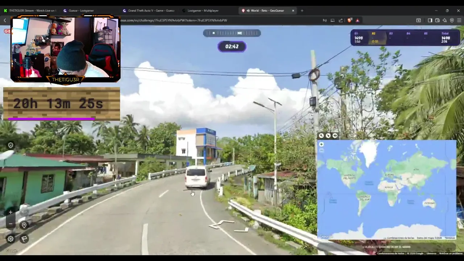The image size is (464, 261).
Task: Click the Total score 1498
Action: tap(445, 38)
